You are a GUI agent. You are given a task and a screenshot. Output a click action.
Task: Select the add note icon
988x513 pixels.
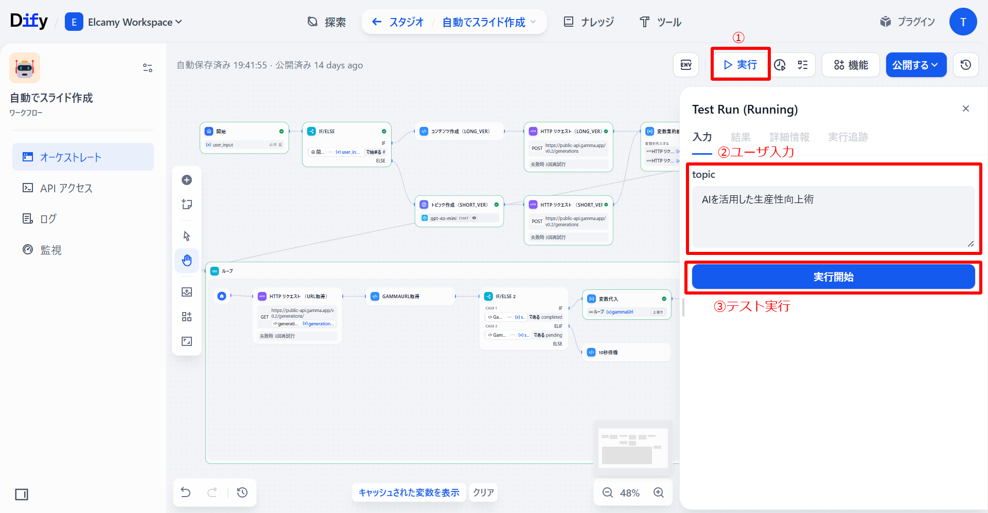(x=187, y=205)
